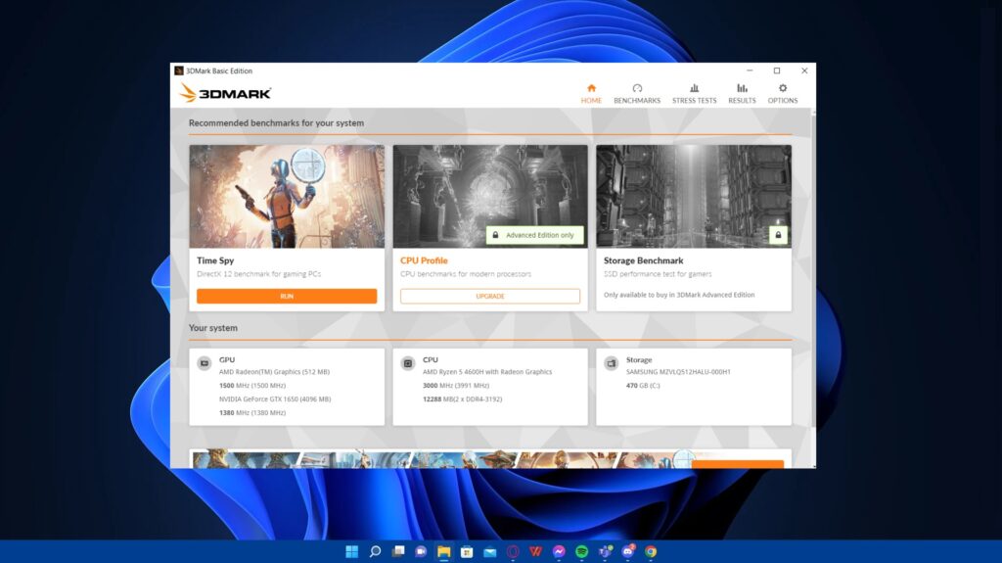Open the Mail app from the taskbar
Image resolution: width=1002 pixels, height=563 pixels.
click(x=490, y=551)
